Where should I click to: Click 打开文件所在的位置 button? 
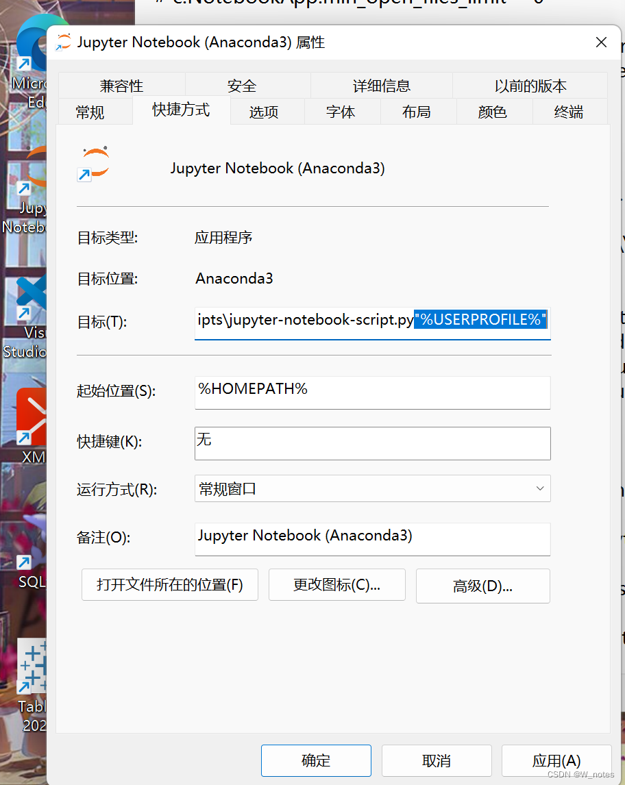[169, 584]
